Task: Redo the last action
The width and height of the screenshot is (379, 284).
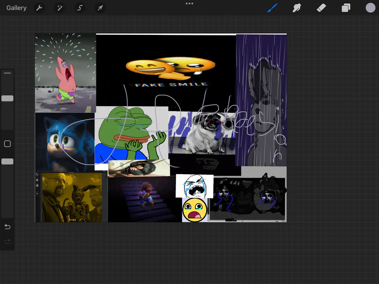Action: tap(8, 241)
